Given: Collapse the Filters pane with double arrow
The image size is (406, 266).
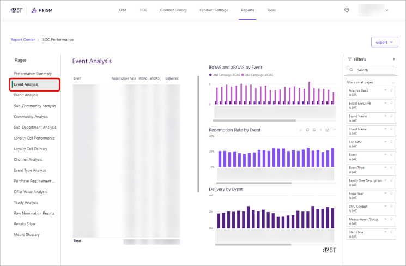Looking at the screenshot, I should click(393, 59).
